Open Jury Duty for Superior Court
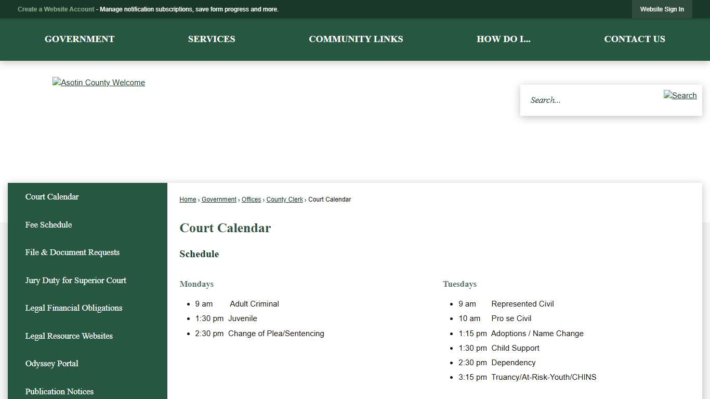The image size is (710, 399). 75,280
